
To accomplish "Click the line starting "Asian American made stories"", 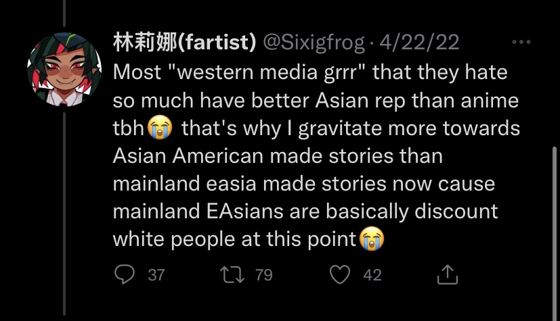I will (x=277, y=155).
